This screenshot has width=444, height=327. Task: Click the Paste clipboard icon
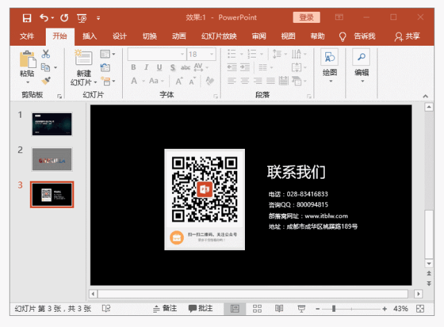(27, 60)
